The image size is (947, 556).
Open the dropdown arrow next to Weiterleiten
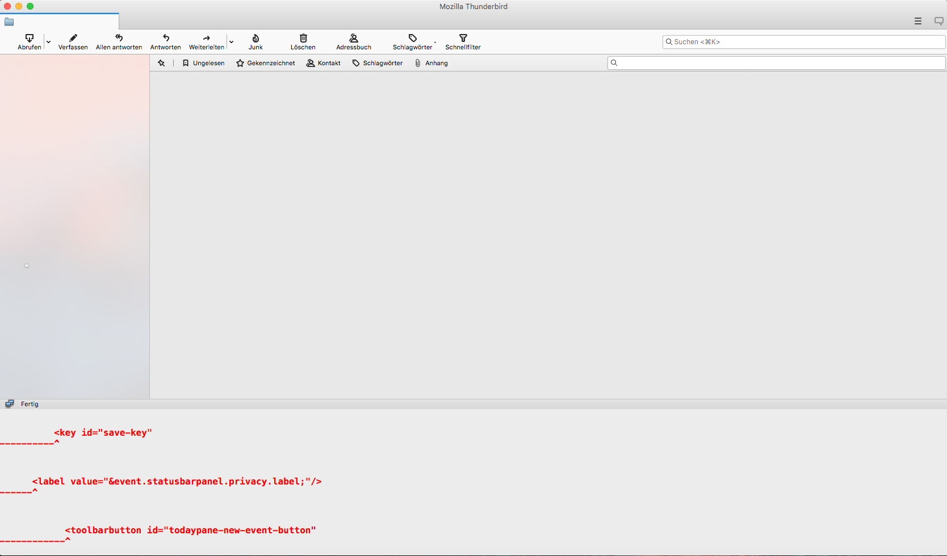tap(231, 42)
